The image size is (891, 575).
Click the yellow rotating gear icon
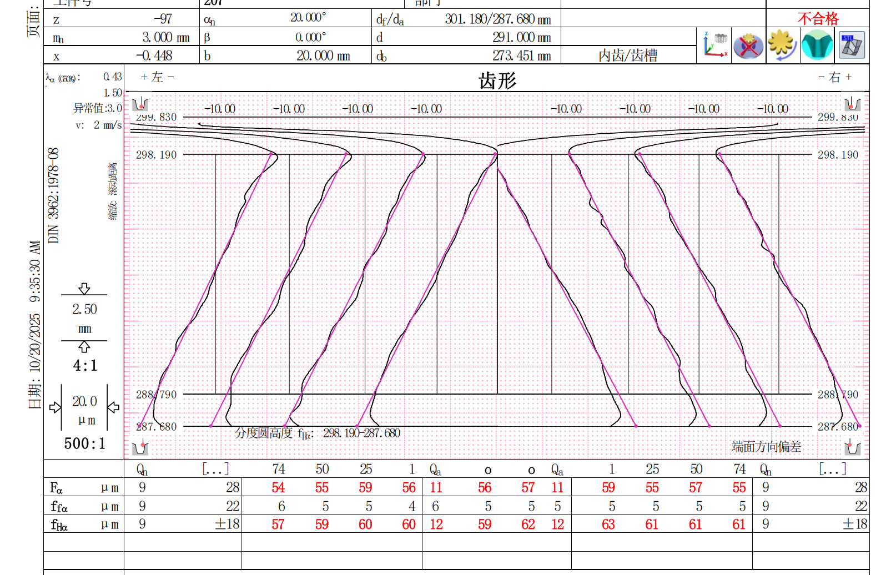[x=782, y=45]
